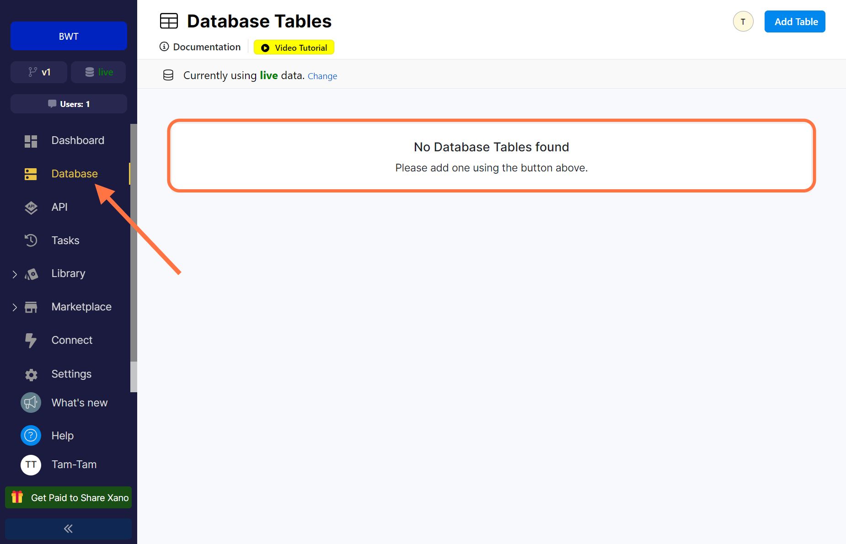
Task: Expand the Library menu chevron
Action: coord(15,274)
